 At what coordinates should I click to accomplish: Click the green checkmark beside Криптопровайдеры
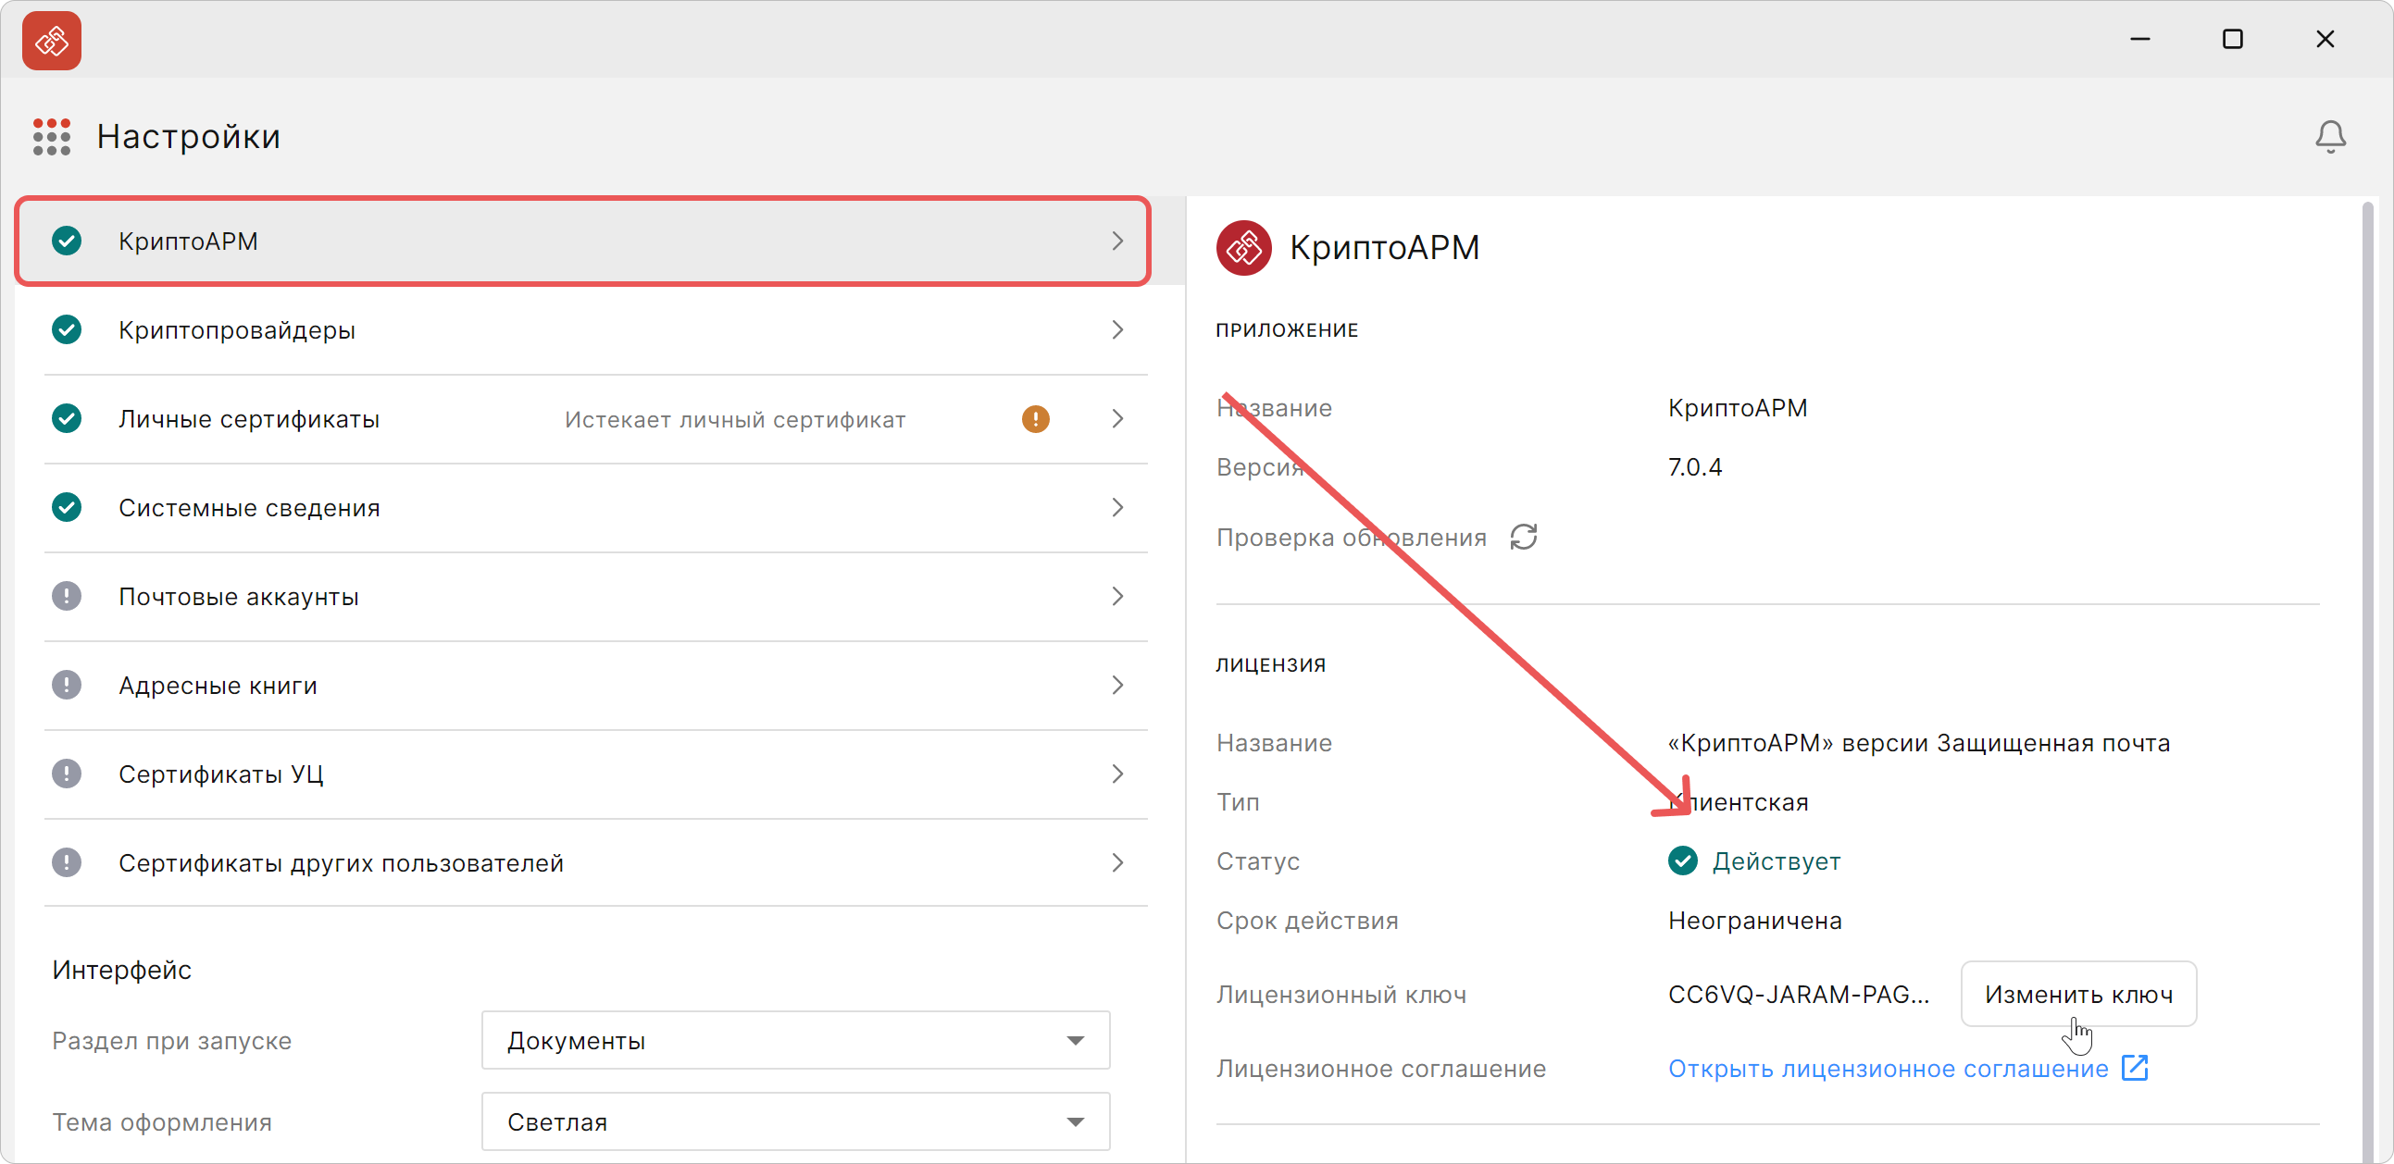pyautogui.click(x=66, y=329)
